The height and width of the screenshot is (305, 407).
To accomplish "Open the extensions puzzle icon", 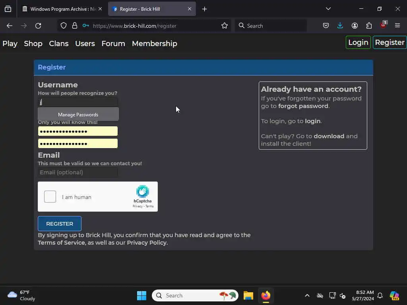I will 369,26.
